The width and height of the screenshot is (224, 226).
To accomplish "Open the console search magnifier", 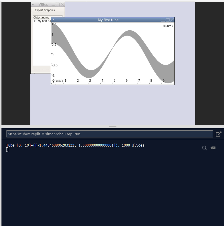I will (204, 148).
